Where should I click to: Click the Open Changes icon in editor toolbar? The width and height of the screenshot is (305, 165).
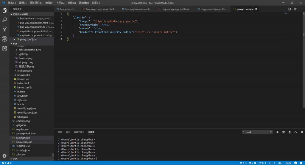290,9
